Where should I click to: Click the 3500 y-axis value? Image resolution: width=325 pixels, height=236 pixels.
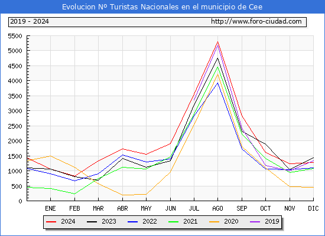coord(15,96)
